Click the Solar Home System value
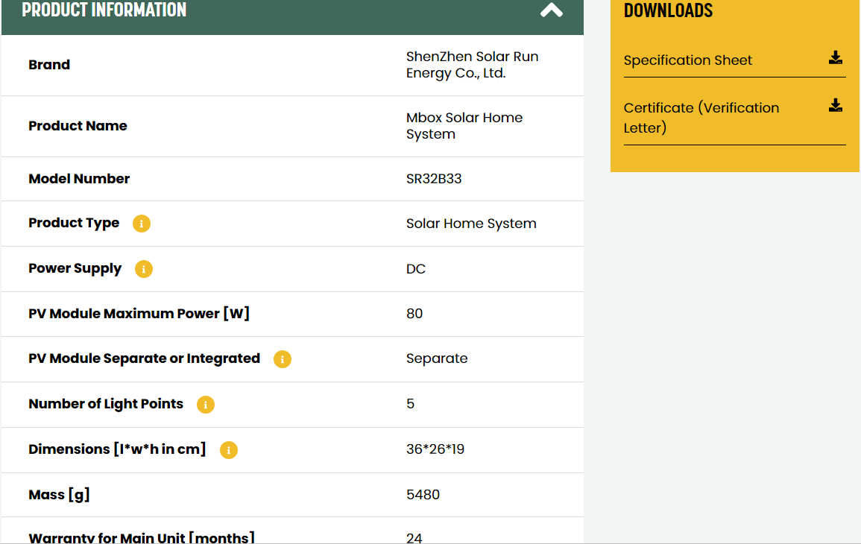This screenshot has height=544, width=861. point(471,224)
